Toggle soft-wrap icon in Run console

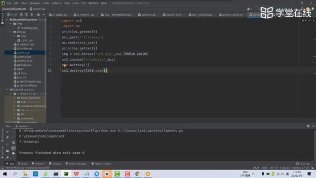(x=13, y=143)
